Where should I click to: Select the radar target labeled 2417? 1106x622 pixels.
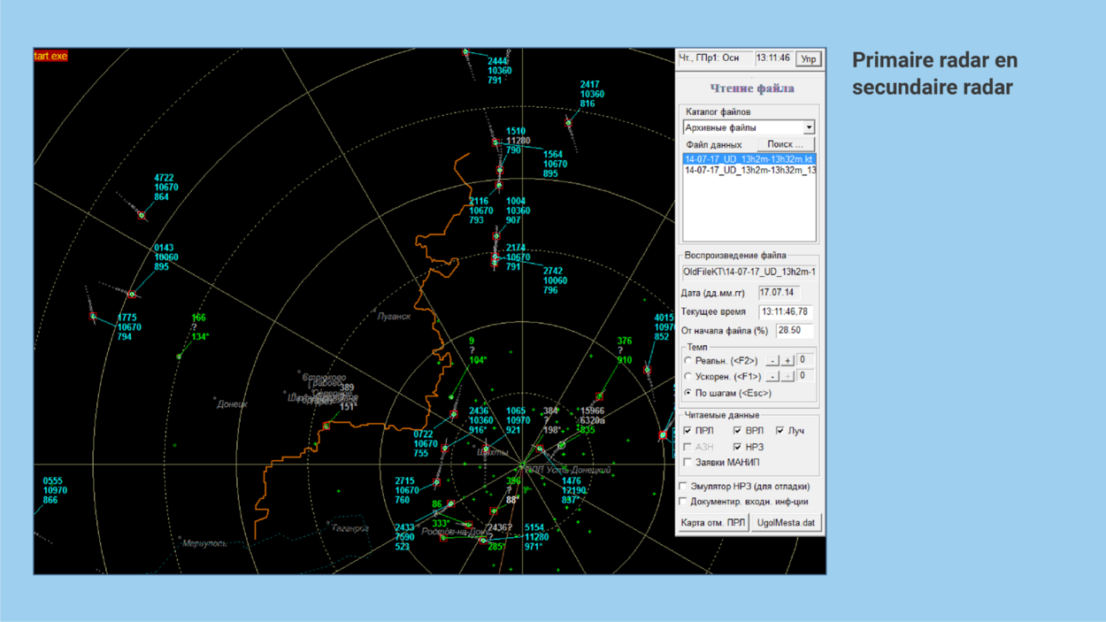[568, 123]
